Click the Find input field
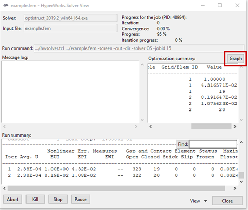Image resolution: width=248 pixels, height=210 pixels. [x=213, y=144]
